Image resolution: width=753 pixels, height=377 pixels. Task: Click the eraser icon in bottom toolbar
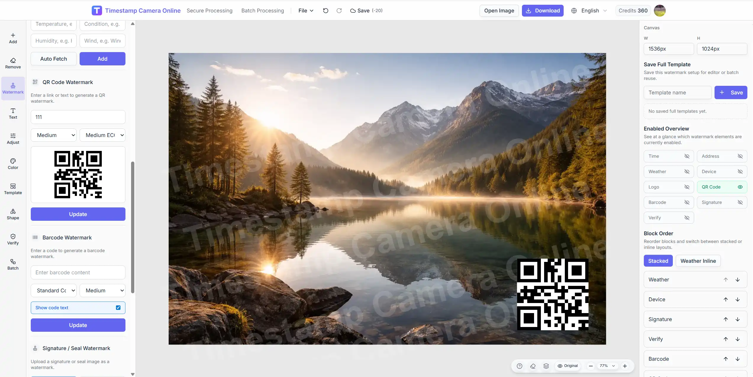tap(533, 366)
